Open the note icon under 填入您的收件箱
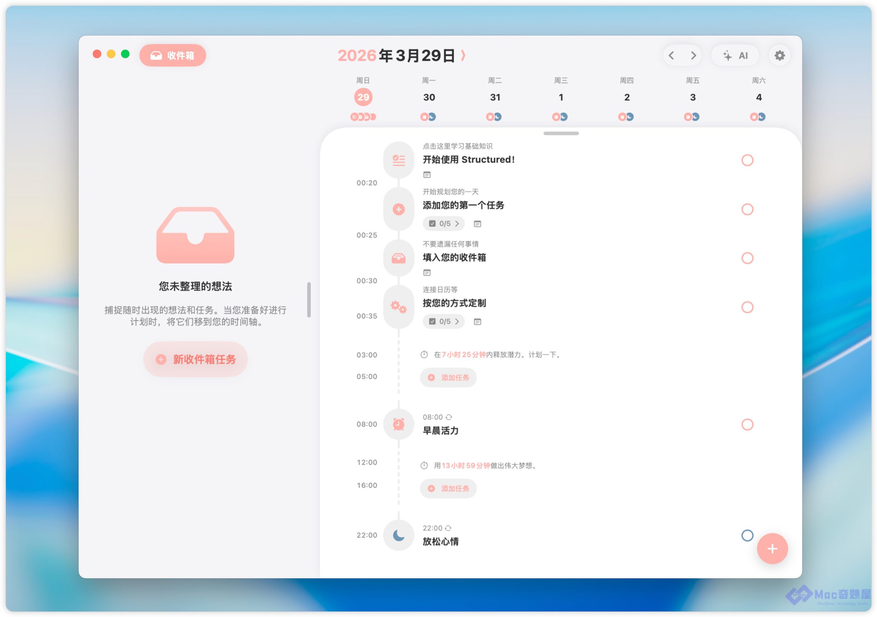Screen dimensions: 877x617 [x=427, y=273]
